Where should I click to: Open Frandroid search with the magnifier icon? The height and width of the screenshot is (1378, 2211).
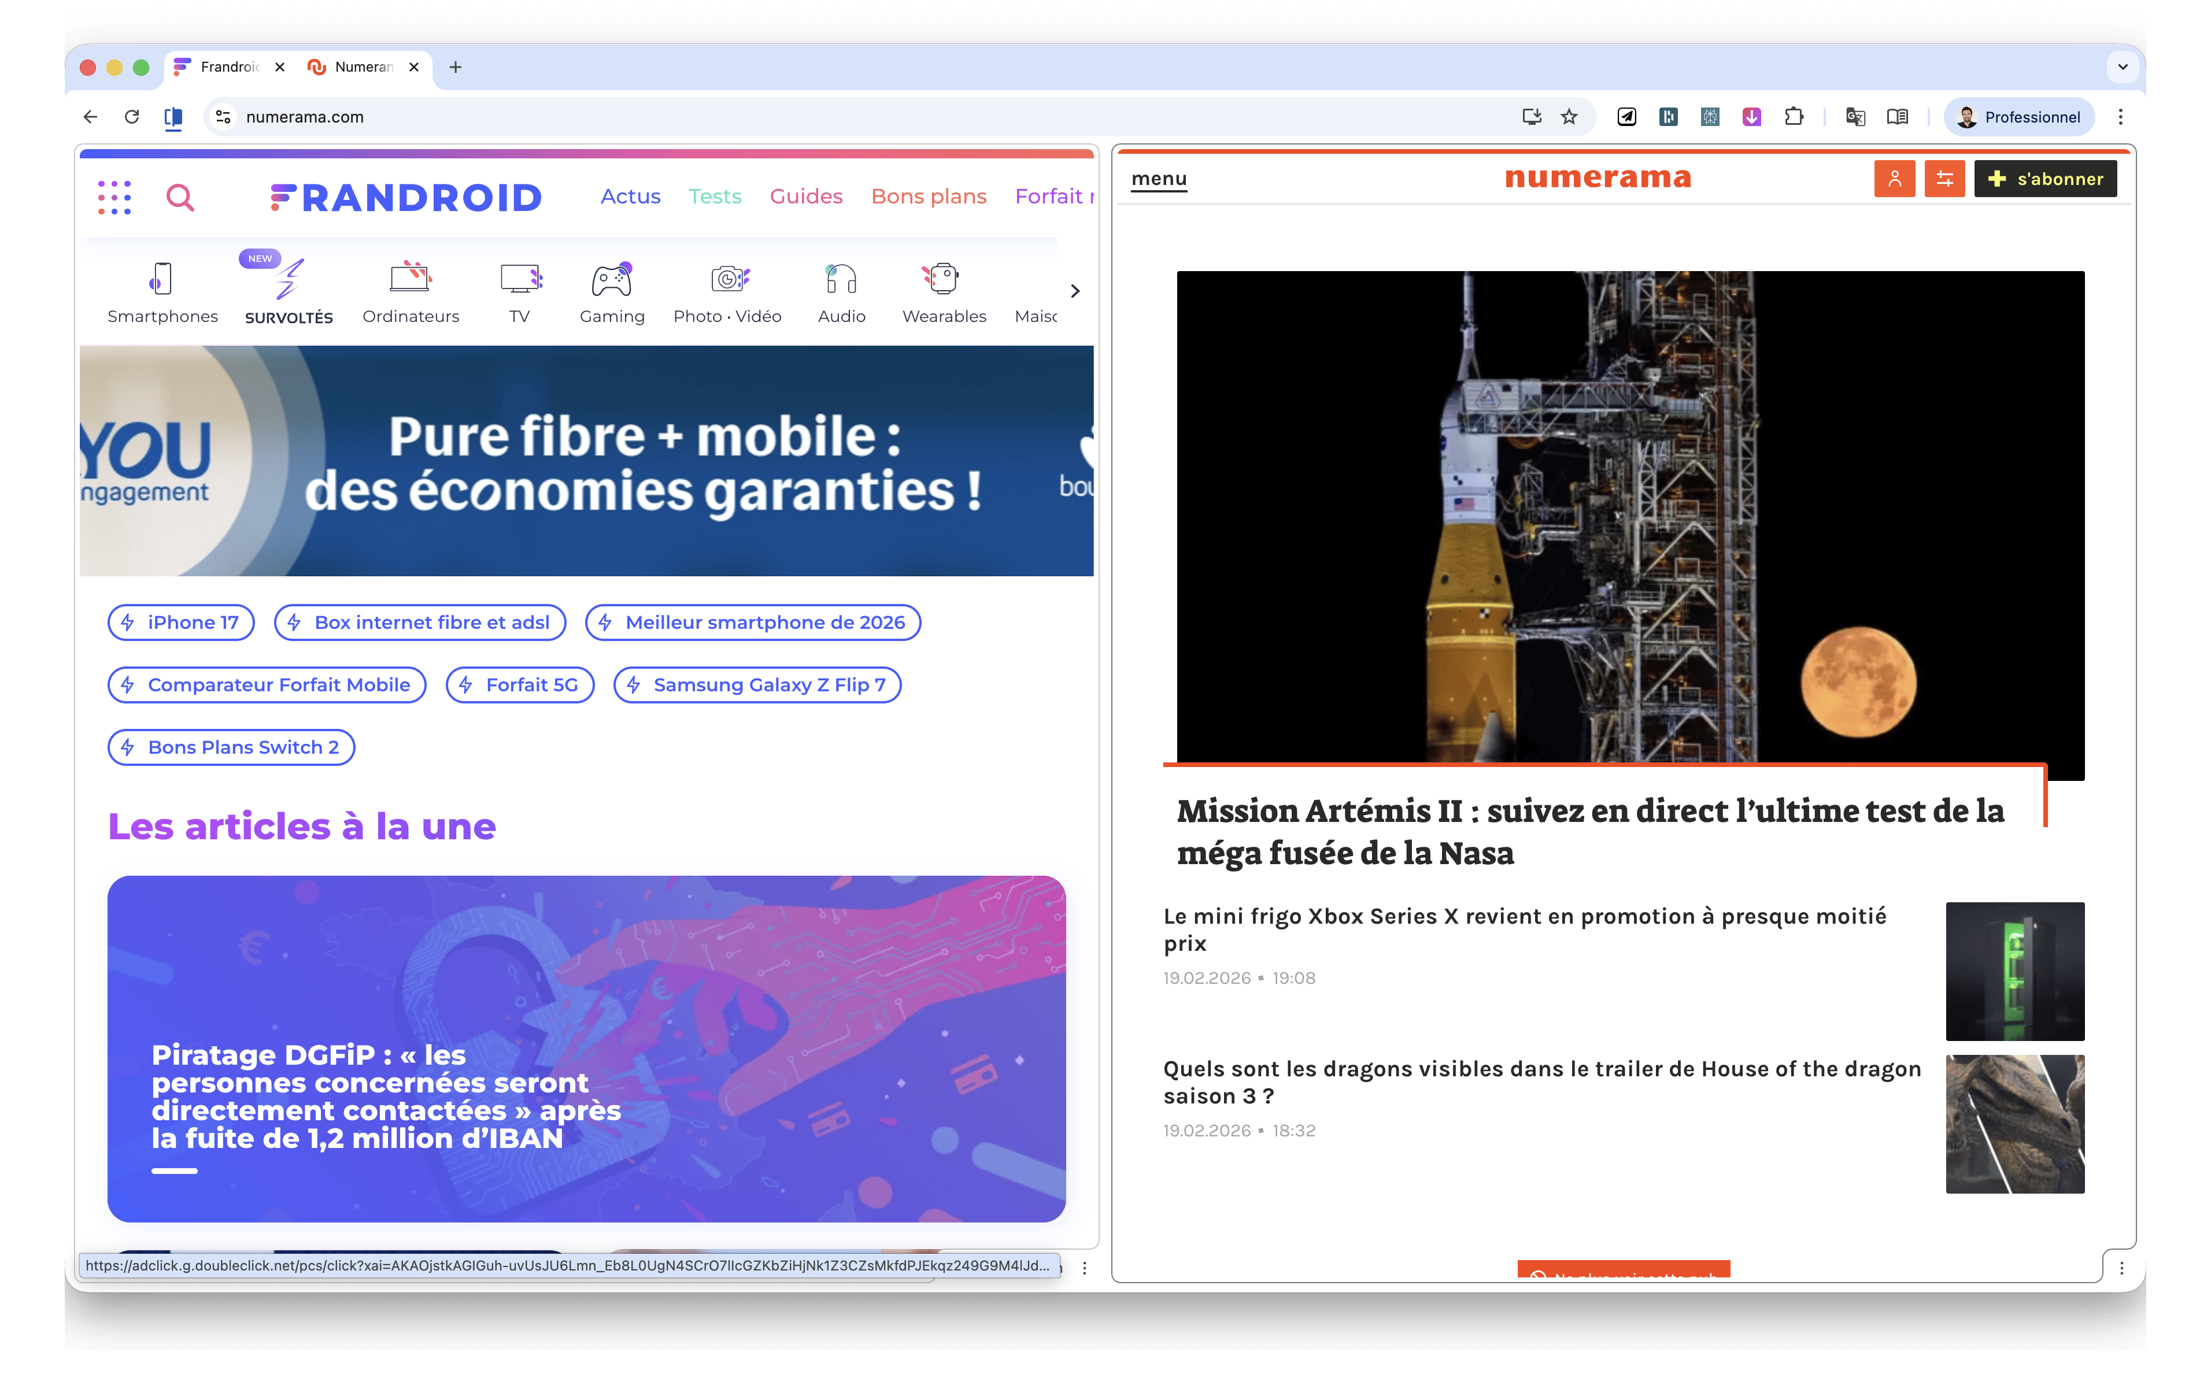[x=180, y=197]
